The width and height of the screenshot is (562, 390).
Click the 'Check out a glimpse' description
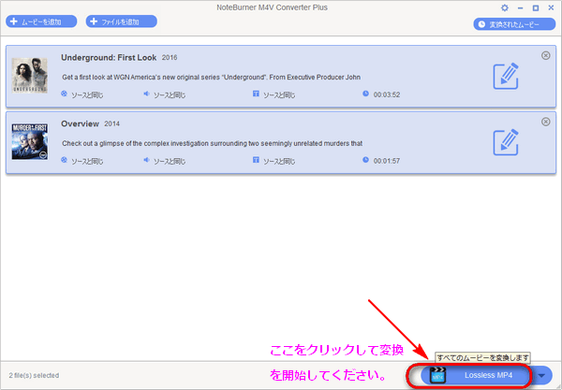click(x=213, y=143)
